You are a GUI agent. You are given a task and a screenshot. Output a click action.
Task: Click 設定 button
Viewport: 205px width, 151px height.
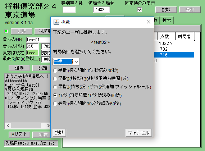42,68
